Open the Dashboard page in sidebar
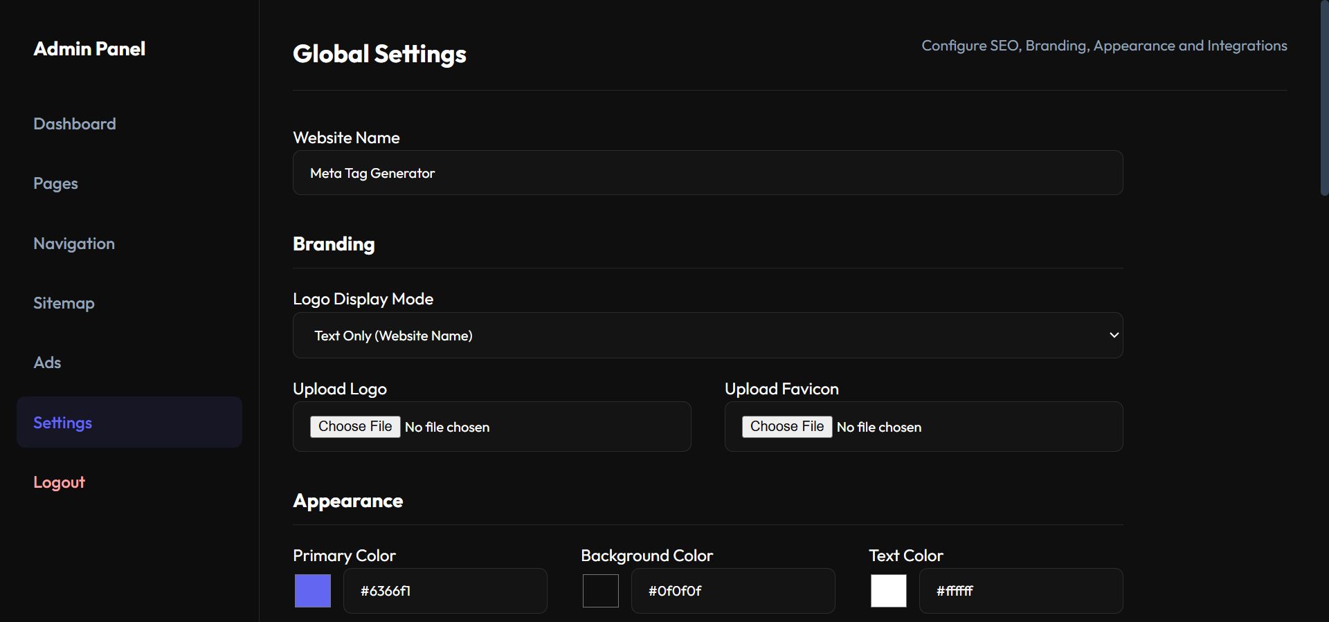Screen dimensions: 1329x622 [75, 124]
